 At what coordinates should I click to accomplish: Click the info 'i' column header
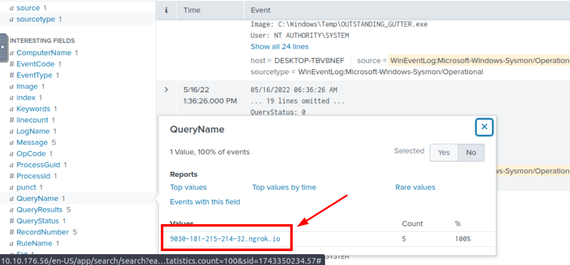pyautogui.click(x=166, y=10)
